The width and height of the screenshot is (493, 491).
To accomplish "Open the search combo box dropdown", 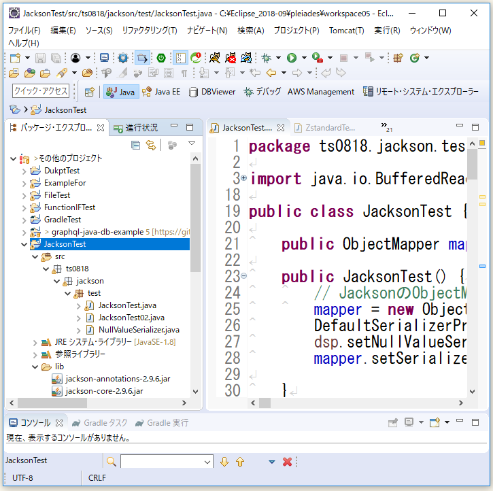I will click(x=207, y=462).
